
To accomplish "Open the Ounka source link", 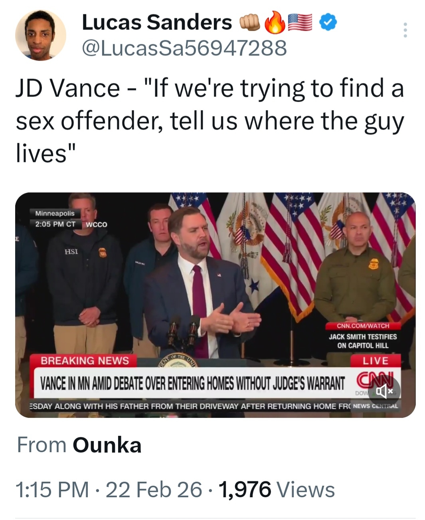I will (x=107, y=445).
